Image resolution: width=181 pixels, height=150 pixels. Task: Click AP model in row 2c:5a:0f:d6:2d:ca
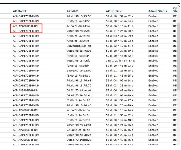coord(25,26)
